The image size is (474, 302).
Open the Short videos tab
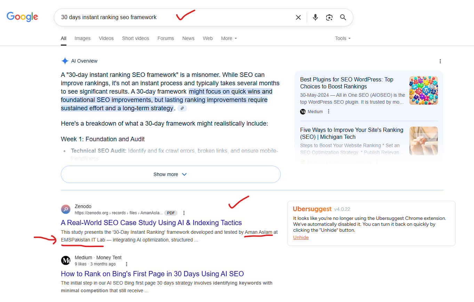click(135, 38)
